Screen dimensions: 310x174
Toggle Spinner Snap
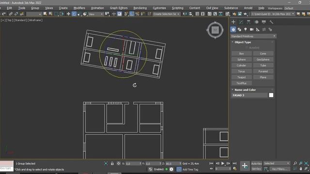pyautogui.click(x=142, y=14)
